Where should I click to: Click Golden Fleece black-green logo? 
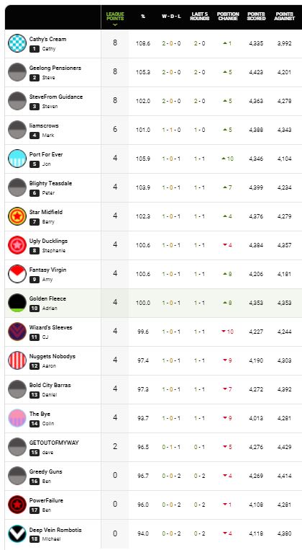click(x=17, y=303)
